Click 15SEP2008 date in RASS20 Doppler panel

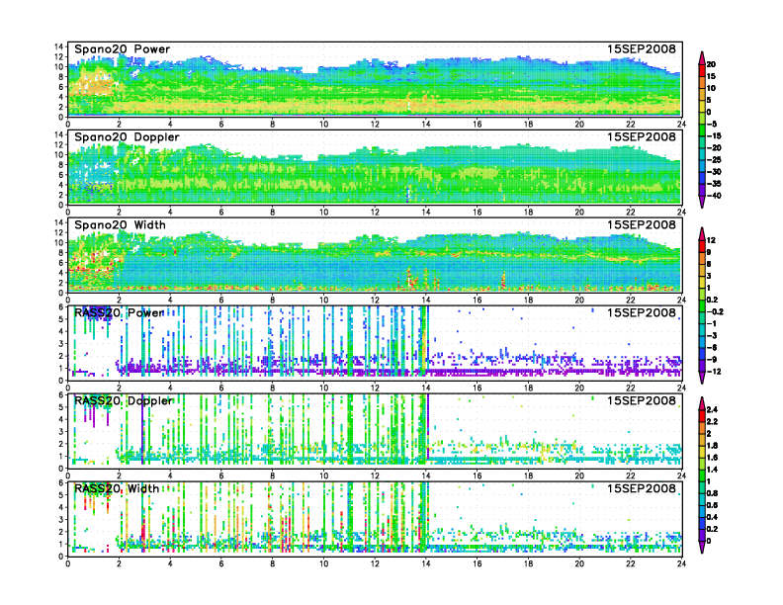tap(642, 400)
